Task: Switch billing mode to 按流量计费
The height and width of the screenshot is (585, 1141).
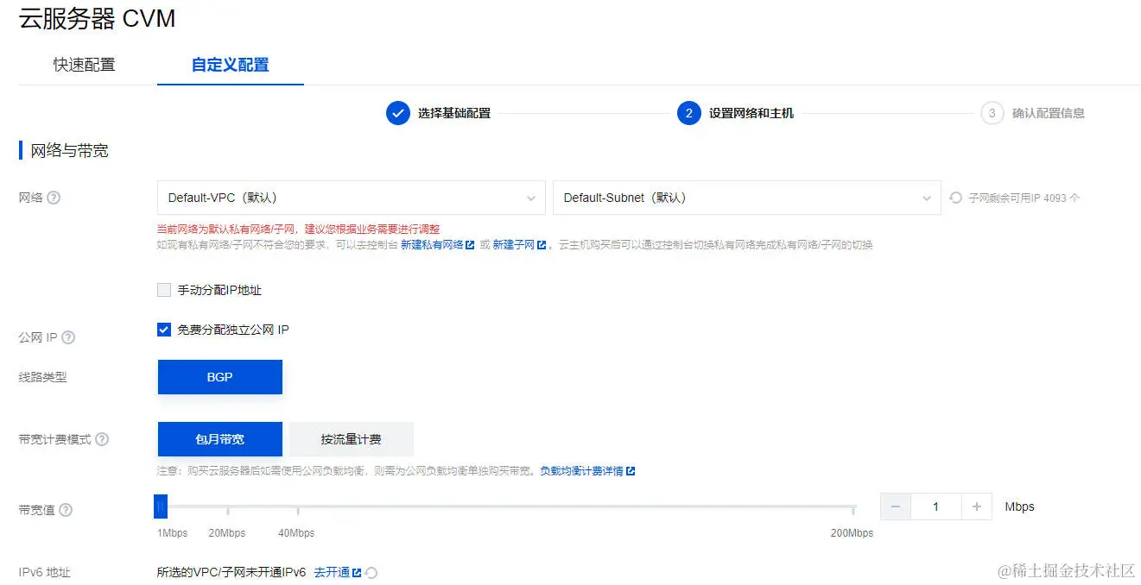Action: pyautogui.click(x=349, y=439)
